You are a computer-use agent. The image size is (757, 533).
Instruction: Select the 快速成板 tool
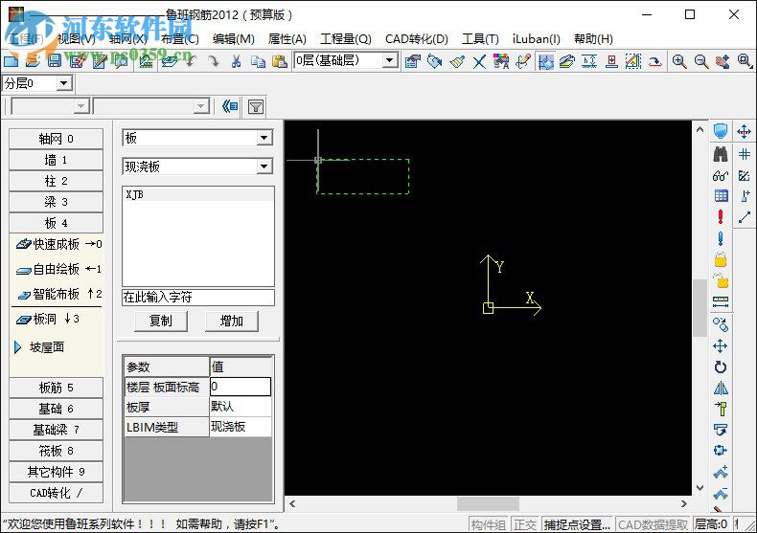(58, 244)
